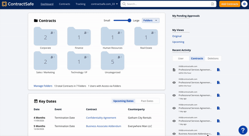Select the User tab in Recent Activity
The image size is (249, 136).
(181, 58)
